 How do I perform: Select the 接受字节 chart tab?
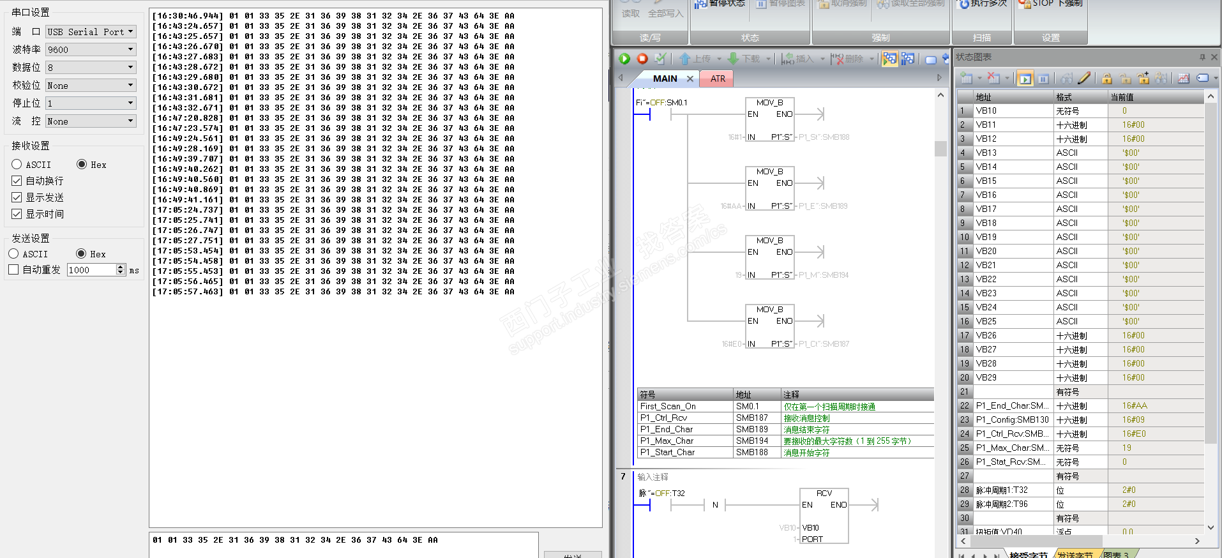pos(1028,554)
